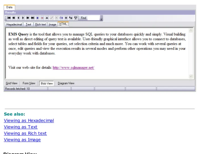Click the refresh data icon
Screen dimensions: 197x154
(61, 18)
